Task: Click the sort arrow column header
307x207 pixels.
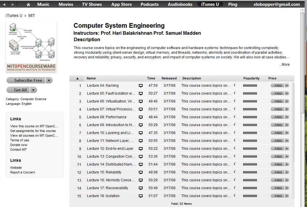Action: coord(77,79)
